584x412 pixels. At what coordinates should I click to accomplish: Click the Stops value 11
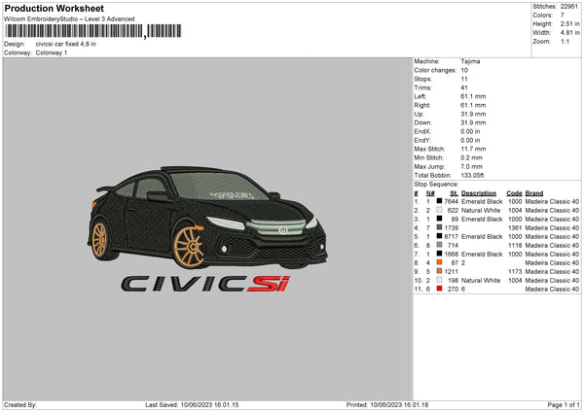coord(464,79)
